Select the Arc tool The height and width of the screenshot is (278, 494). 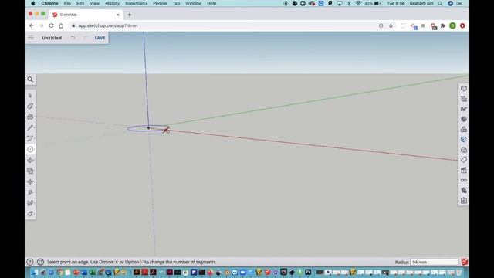pos(30,138)
